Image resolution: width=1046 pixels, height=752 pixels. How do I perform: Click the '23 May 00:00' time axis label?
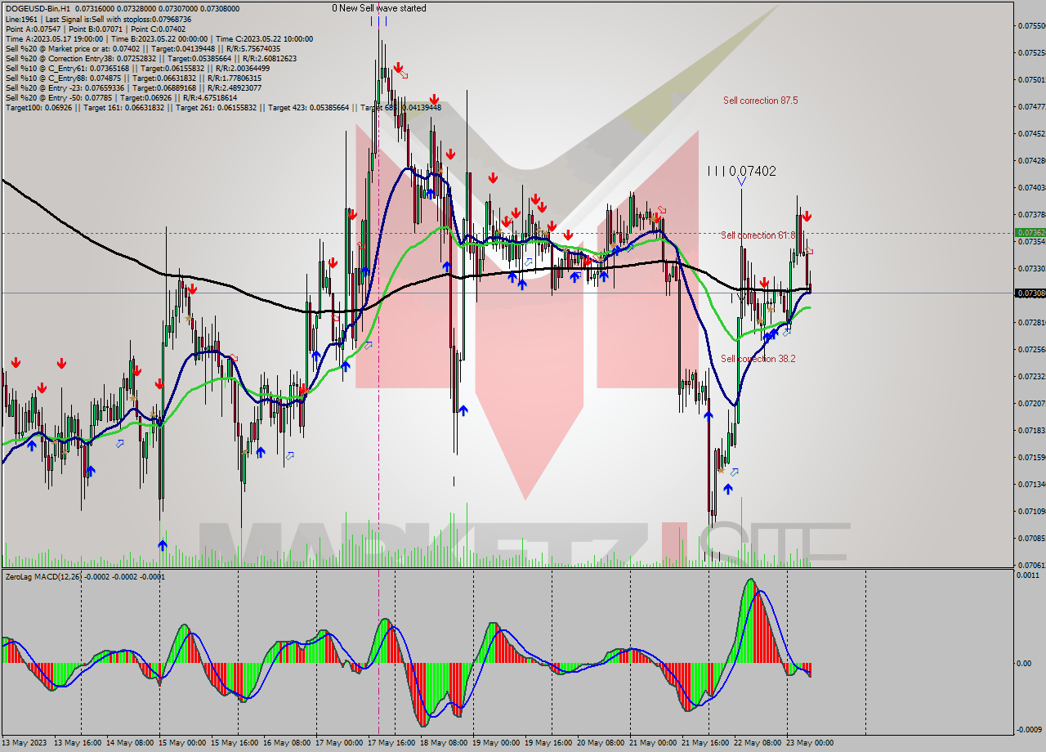(810, 743)
